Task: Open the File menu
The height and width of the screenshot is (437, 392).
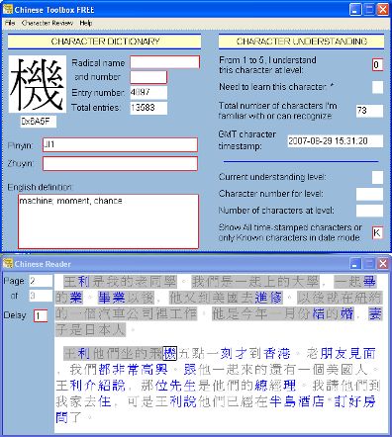Action: 10,23
